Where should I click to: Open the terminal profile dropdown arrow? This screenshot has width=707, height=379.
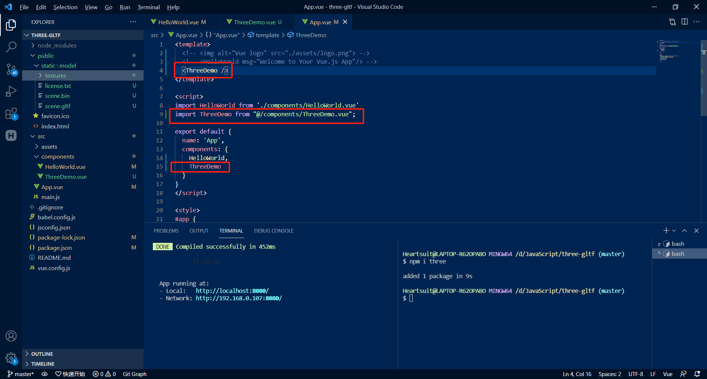click(x=674, y=230)
